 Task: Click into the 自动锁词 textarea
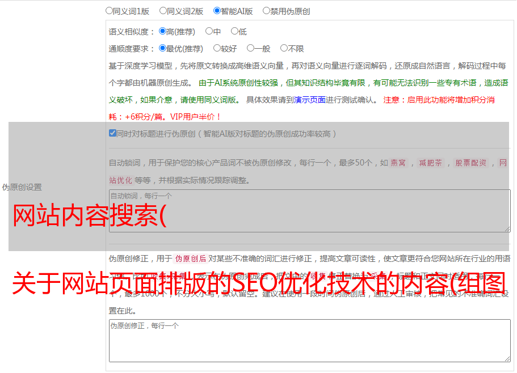[x=310, y=211]
